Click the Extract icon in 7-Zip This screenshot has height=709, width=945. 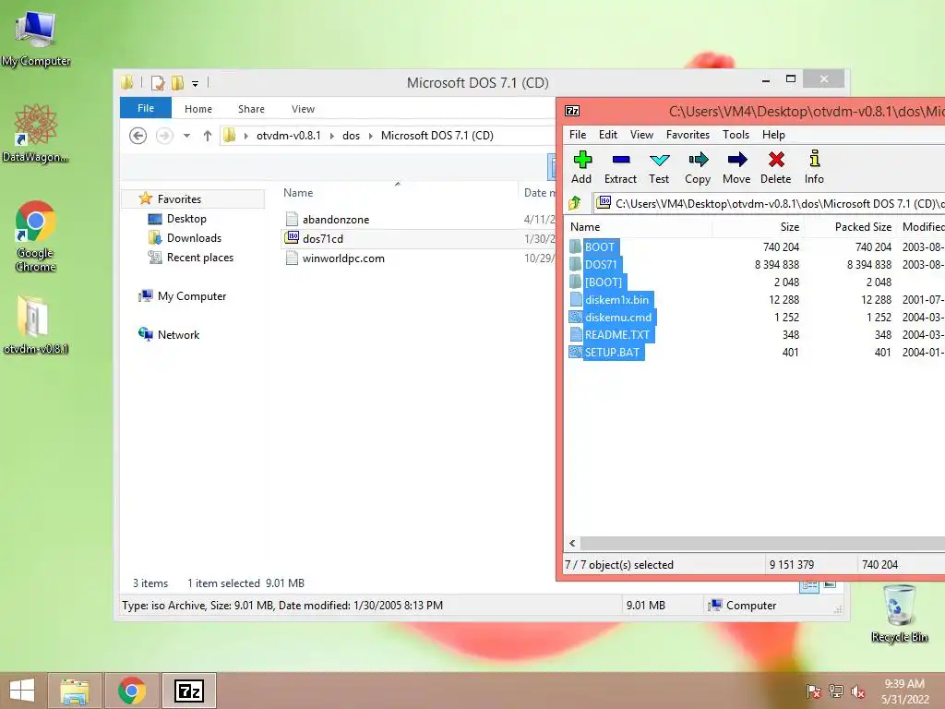pyautogui.click(x=620, y=167)
